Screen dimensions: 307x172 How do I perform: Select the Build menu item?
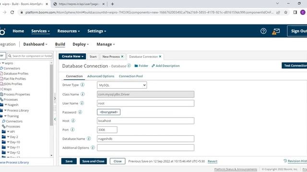[x=60, y=44]
